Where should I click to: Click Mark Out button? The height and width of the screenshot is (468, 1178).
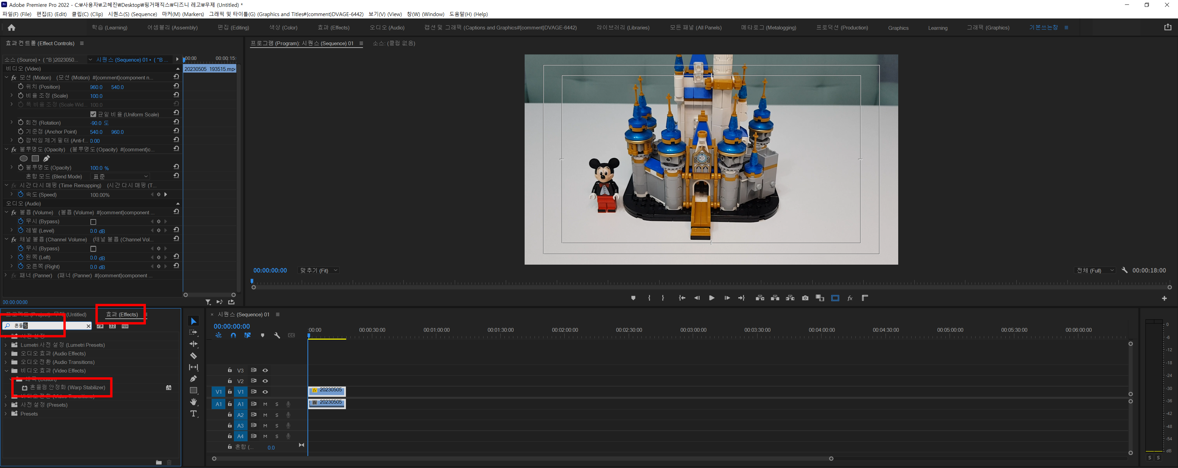pos(663,298)
